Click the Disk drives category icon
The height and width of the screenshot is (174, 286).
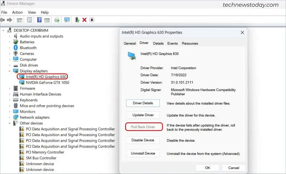tap(16, 65)
